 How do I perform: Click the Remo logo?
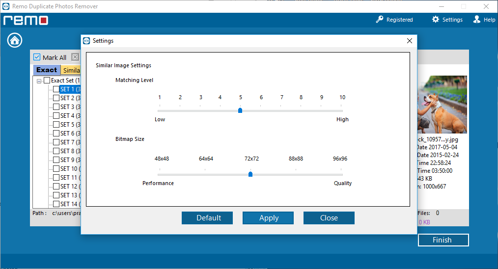coord(26,20)
